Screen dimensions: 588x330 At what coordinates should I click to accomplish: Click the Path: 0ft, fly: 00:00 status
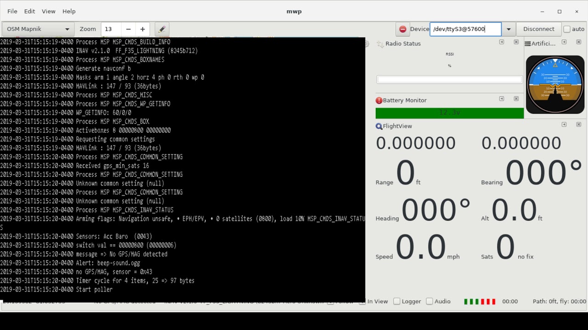pos(559,301)
